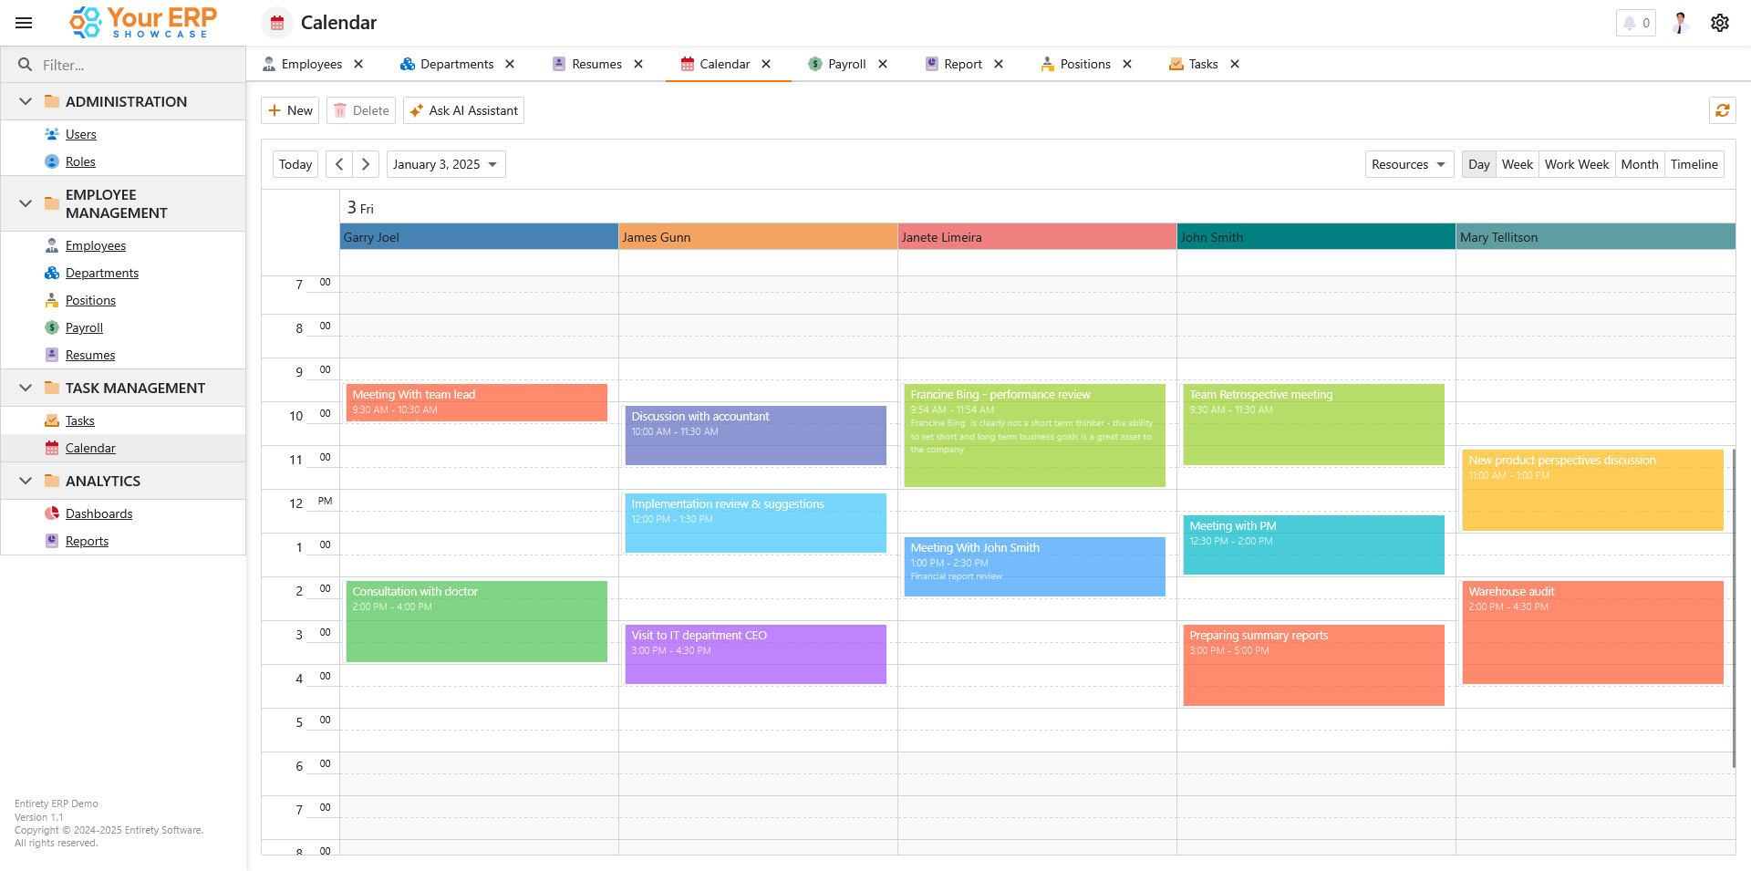The image size is (1751, 871).
Task: Click the user profile avatar icon
Action: point(1680,23)
